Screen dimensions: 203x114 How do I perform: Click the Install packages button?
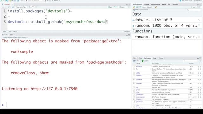click(136, 61)
